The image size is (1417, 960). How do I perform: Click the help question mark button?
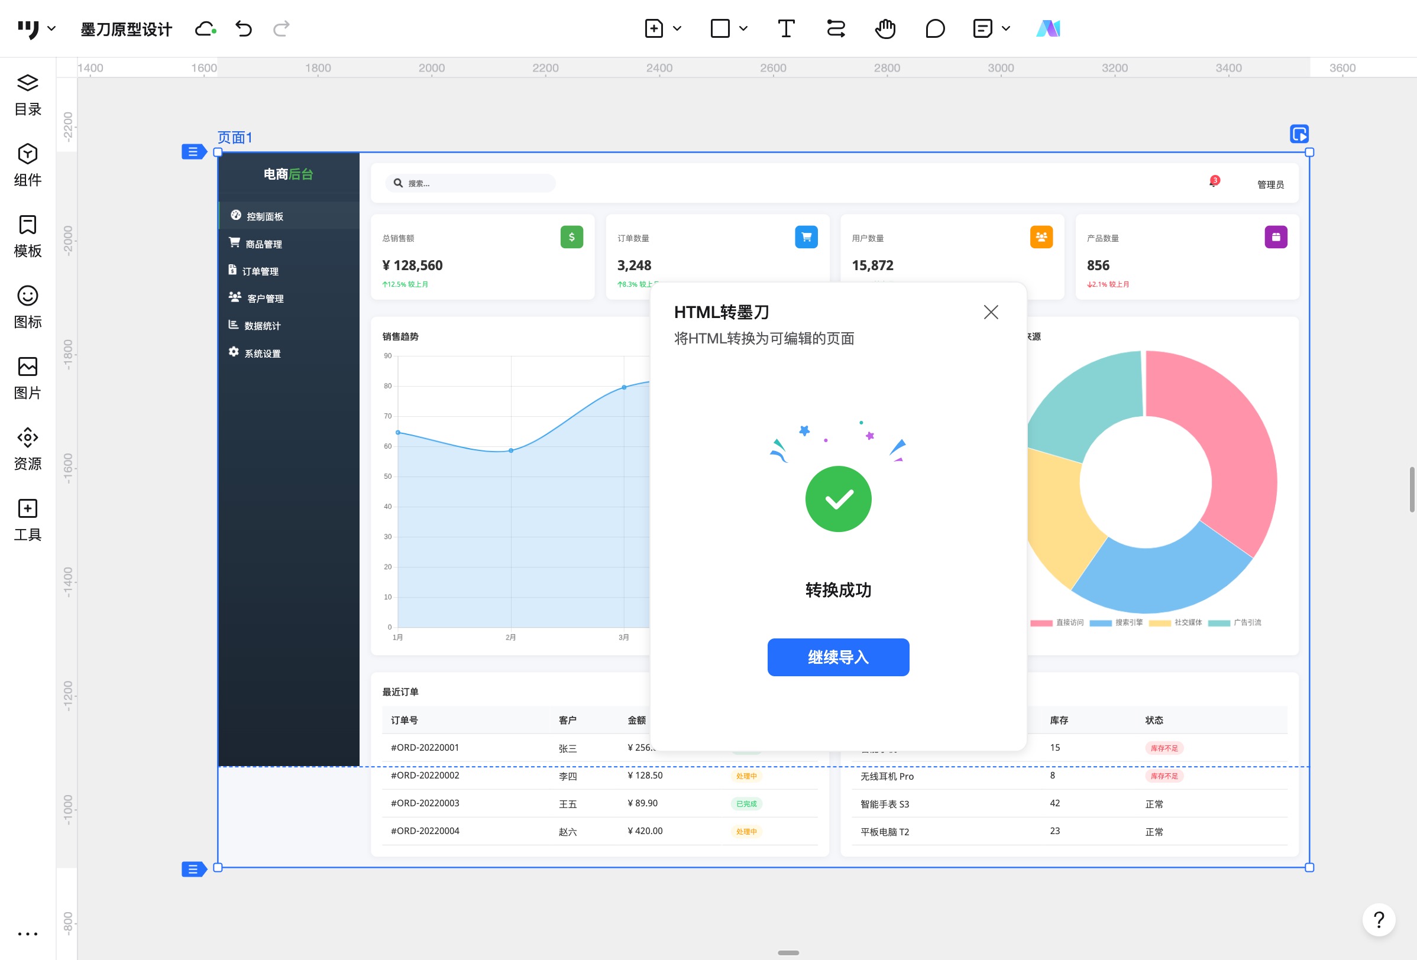pos(1378,919)
